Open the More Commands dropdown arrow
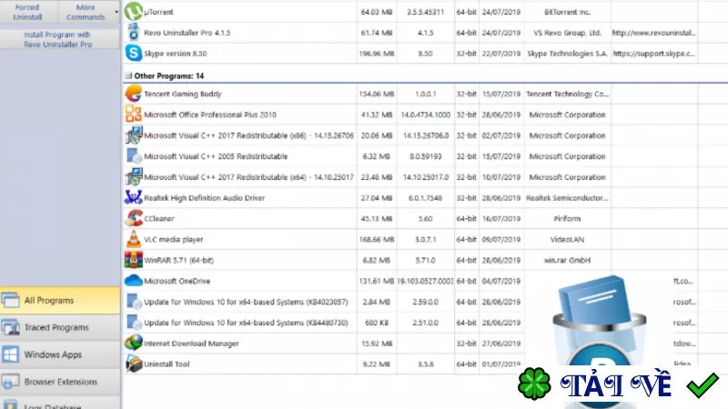This screenshot has width=728, height=409. tap(116, 12)
